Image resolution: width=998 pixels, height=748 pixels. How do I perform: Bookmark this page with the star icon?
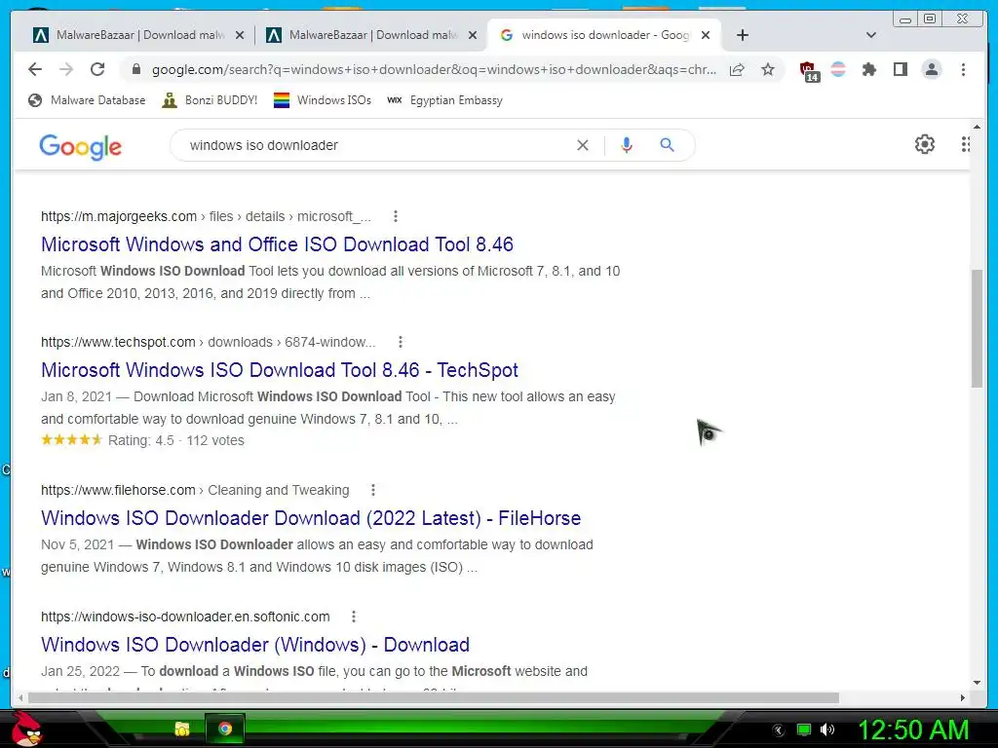(x=768, y=69)
